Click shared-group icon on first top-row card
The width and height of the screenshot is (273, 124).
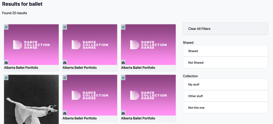click(6, 63)
